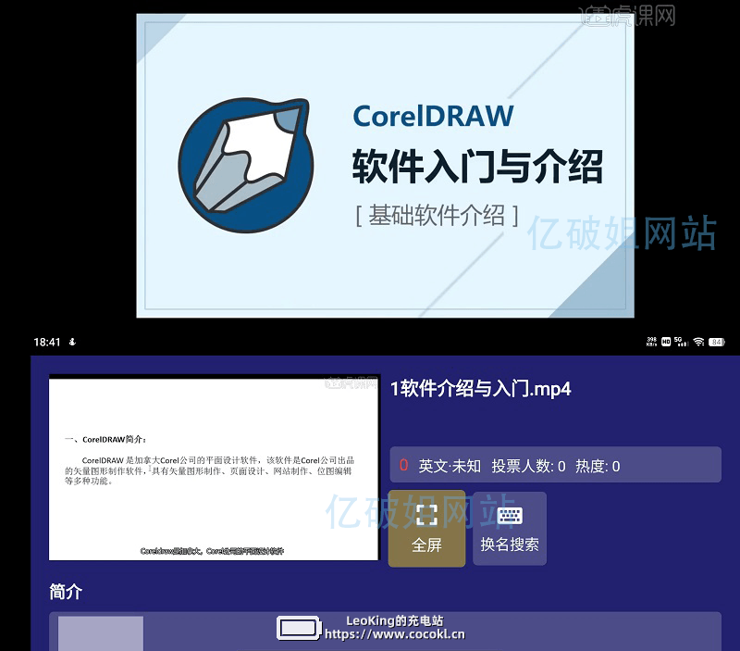Click the red 0 rating score

pyautogui.click(x=403, y=466)
